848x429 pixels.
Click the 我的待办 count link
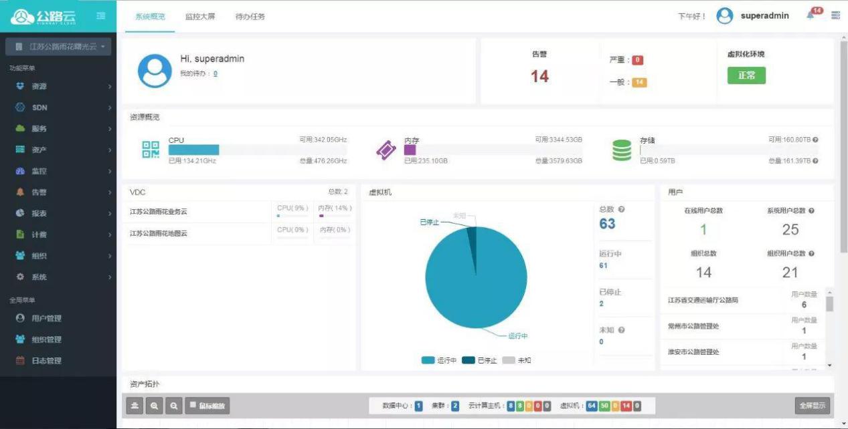[x=215, y=74]
